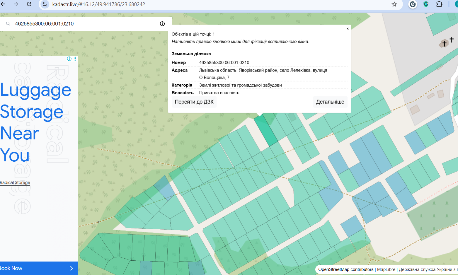
Task: Click the highlighted dark green parcel
Action: (266, 131)
